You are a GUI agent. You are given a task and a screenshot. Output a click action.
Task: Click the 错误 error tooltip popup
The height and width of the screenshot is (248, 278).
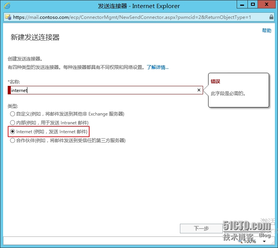(x=238, y=90)
